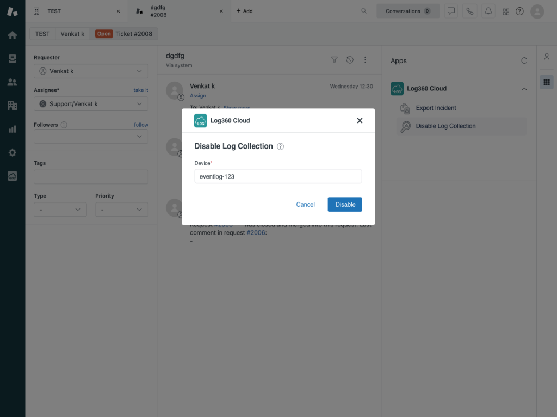Open Customers icon in left sidebar
Image resolution: width=557 pixels, height=418 pixels.
tap(13, 82)
